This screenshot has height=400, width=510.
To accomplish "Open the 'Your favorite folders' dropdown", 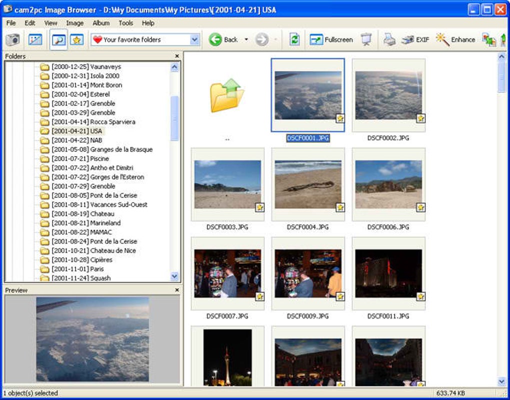I will coord(194,40).
